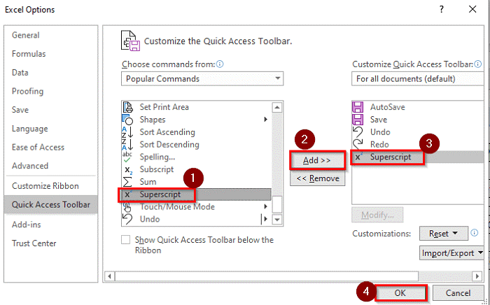Viewport: 490px width, 305px height.
Task: Open the Data options category
Action: click(x=20, y=73)
